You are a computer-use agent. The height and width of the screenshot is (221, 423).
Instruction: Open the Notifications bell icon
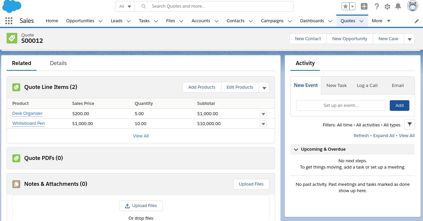[398, 6]
